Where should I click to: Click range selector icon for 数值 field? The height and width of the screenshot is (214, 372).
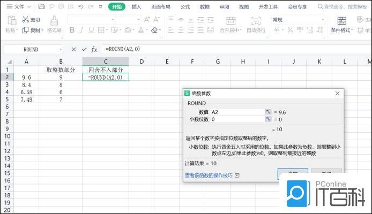click(x=269, y=112)
